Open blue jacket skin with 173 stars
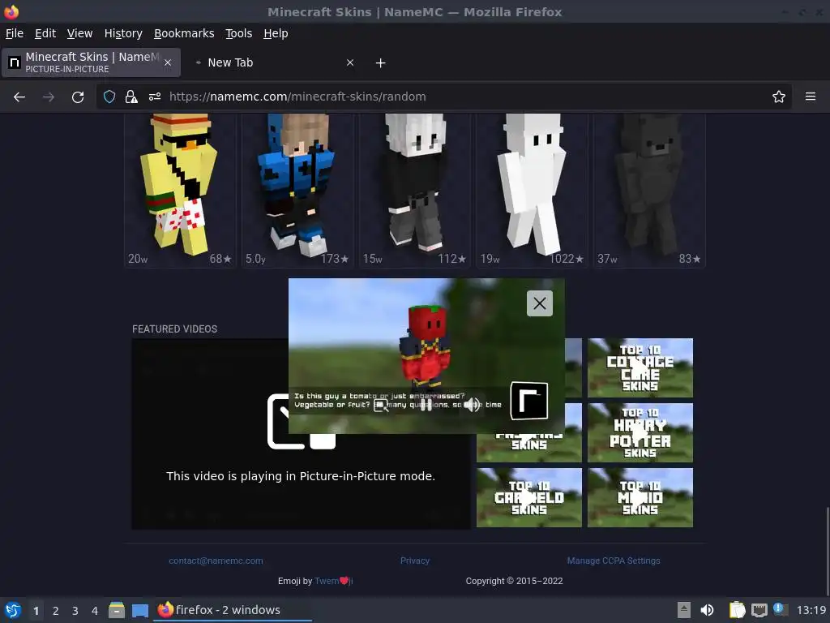Viewport: 830px width, 623px height. click(297, 190)
